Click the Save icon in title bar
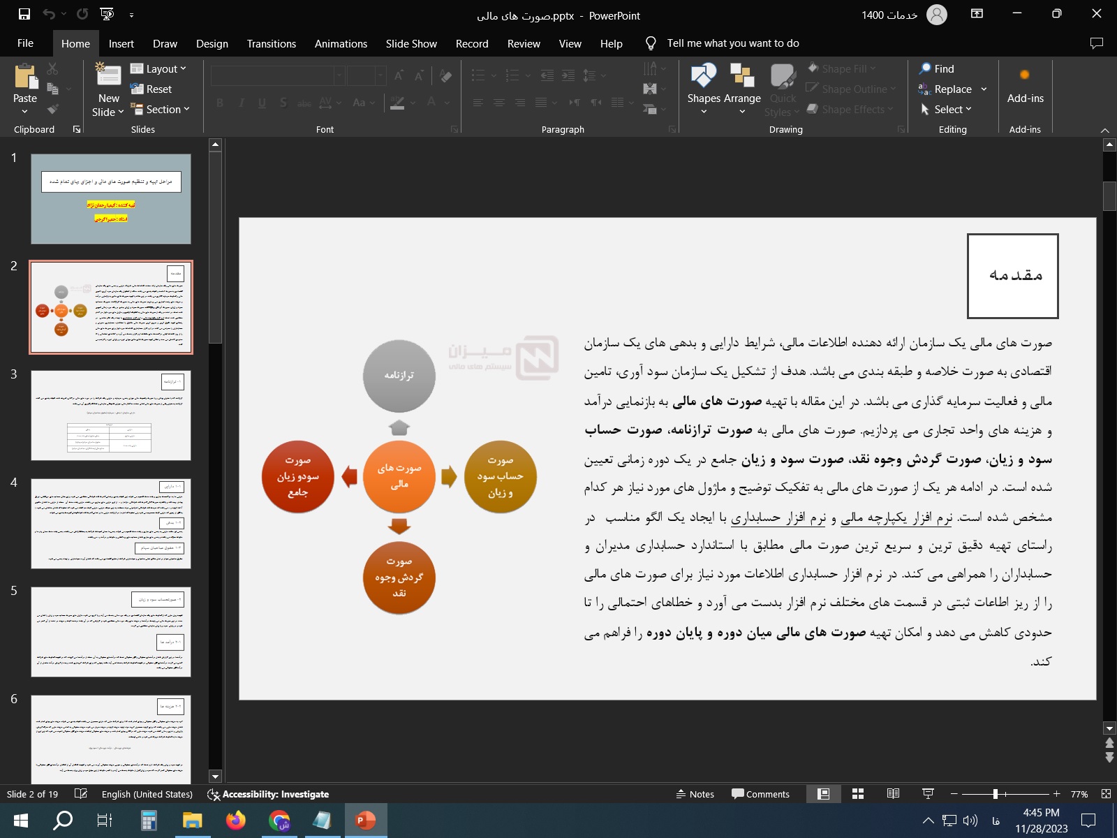The width and height of the screenshot is (1117, 838). pos(24,14)
